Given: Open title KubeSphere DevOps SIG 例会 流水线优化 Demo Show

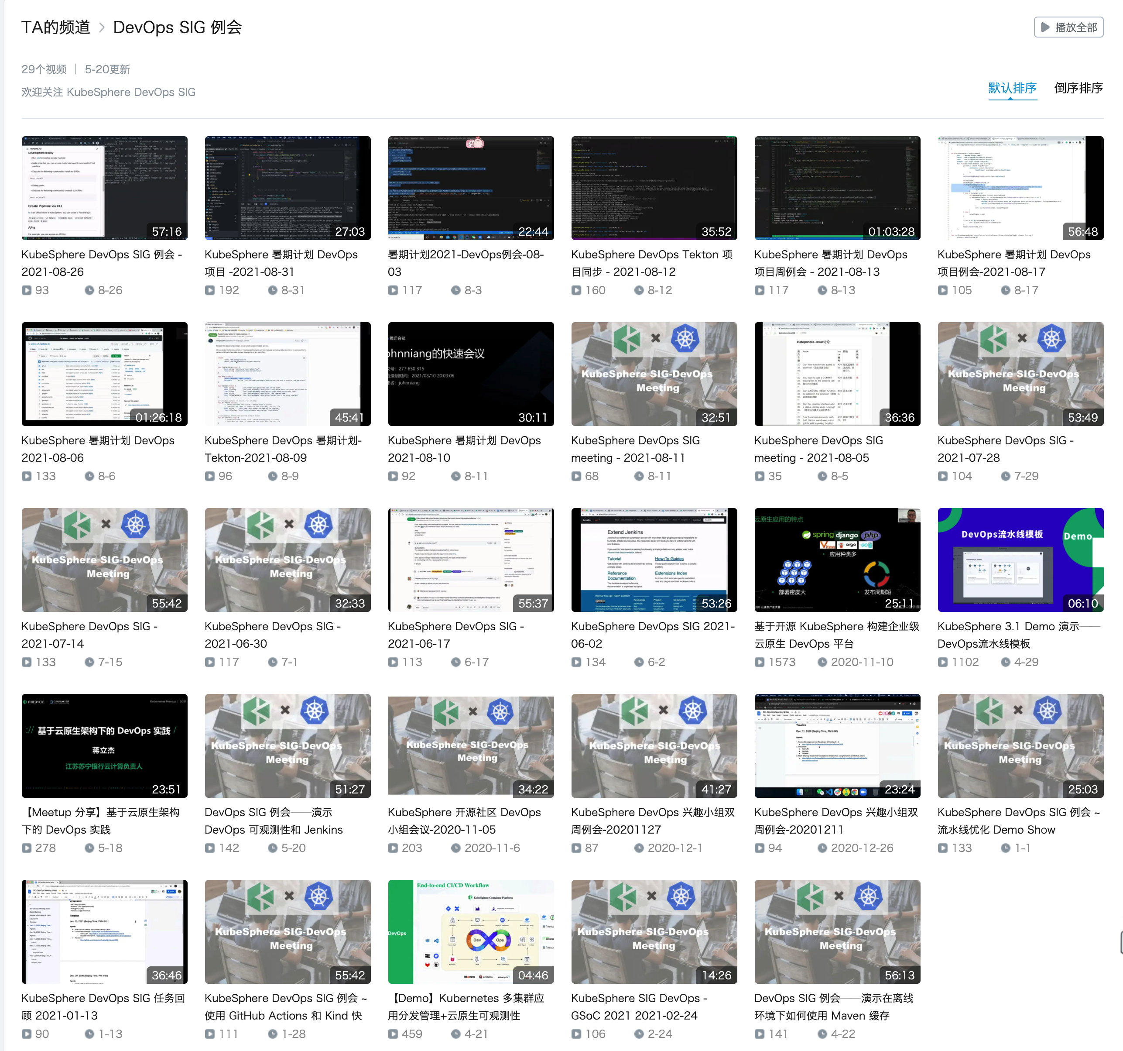Looking at the screenshot, I should [x=1018, y=821].
